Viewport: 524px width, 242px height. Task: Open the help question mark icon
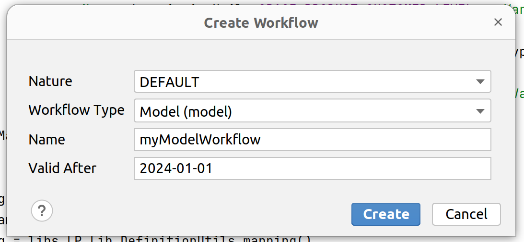tap(42, 210)
